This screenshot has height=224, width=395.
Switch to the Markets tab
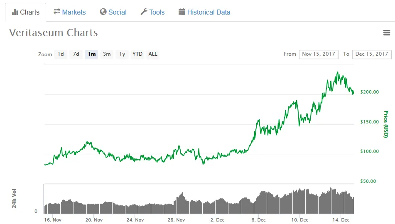[x=69, y=12]
